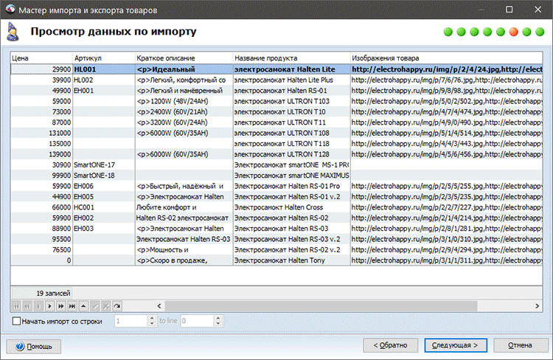Viewport: 553px width, 360px height.
Task: Select the 'SmartONE-17' article cell
Action: (x=104, y=165)
